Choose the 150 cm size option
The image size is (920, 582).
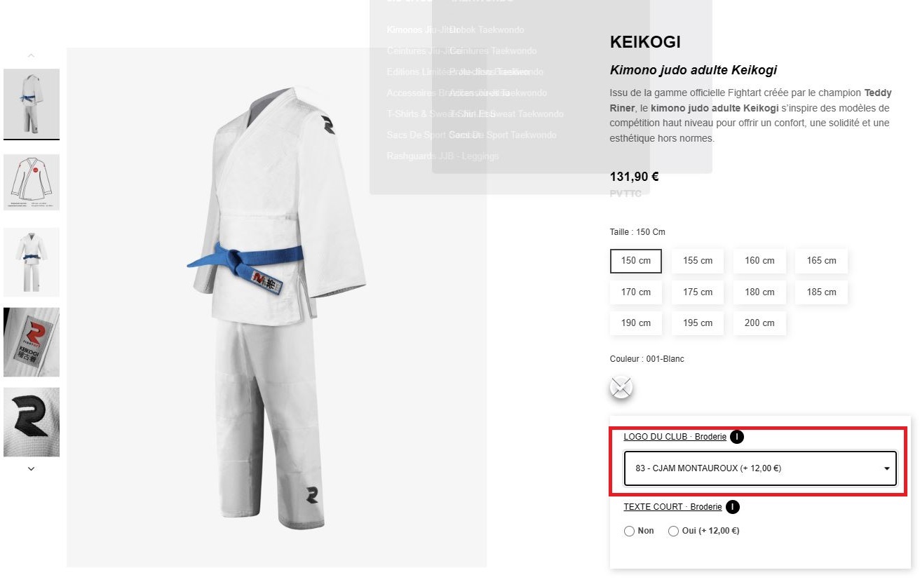[636, 261]
